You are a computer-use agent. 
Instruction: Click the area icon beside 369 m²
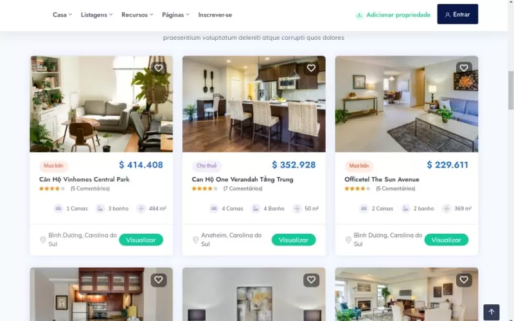pos(446,209)
